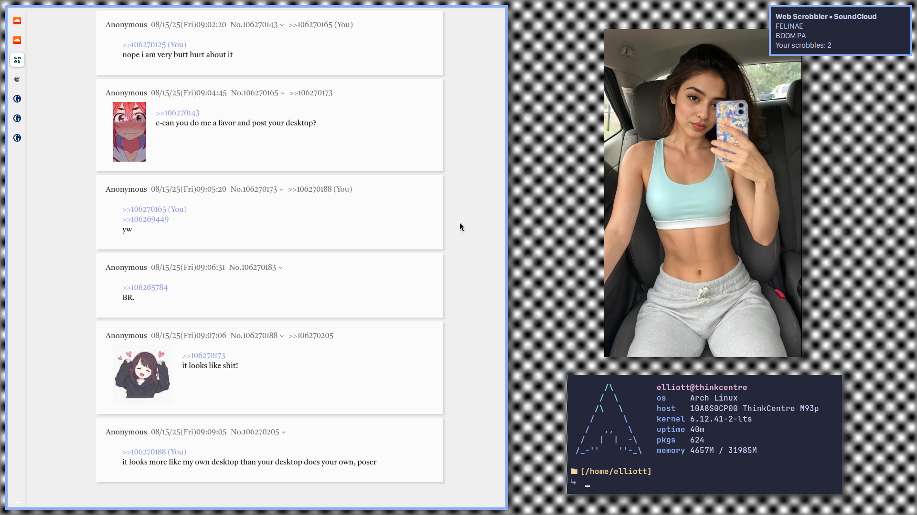The width and height of the screenshot is (917, 515).
Task: Expand post menu arrow for No.106270183
Action: tap(280, 268)
